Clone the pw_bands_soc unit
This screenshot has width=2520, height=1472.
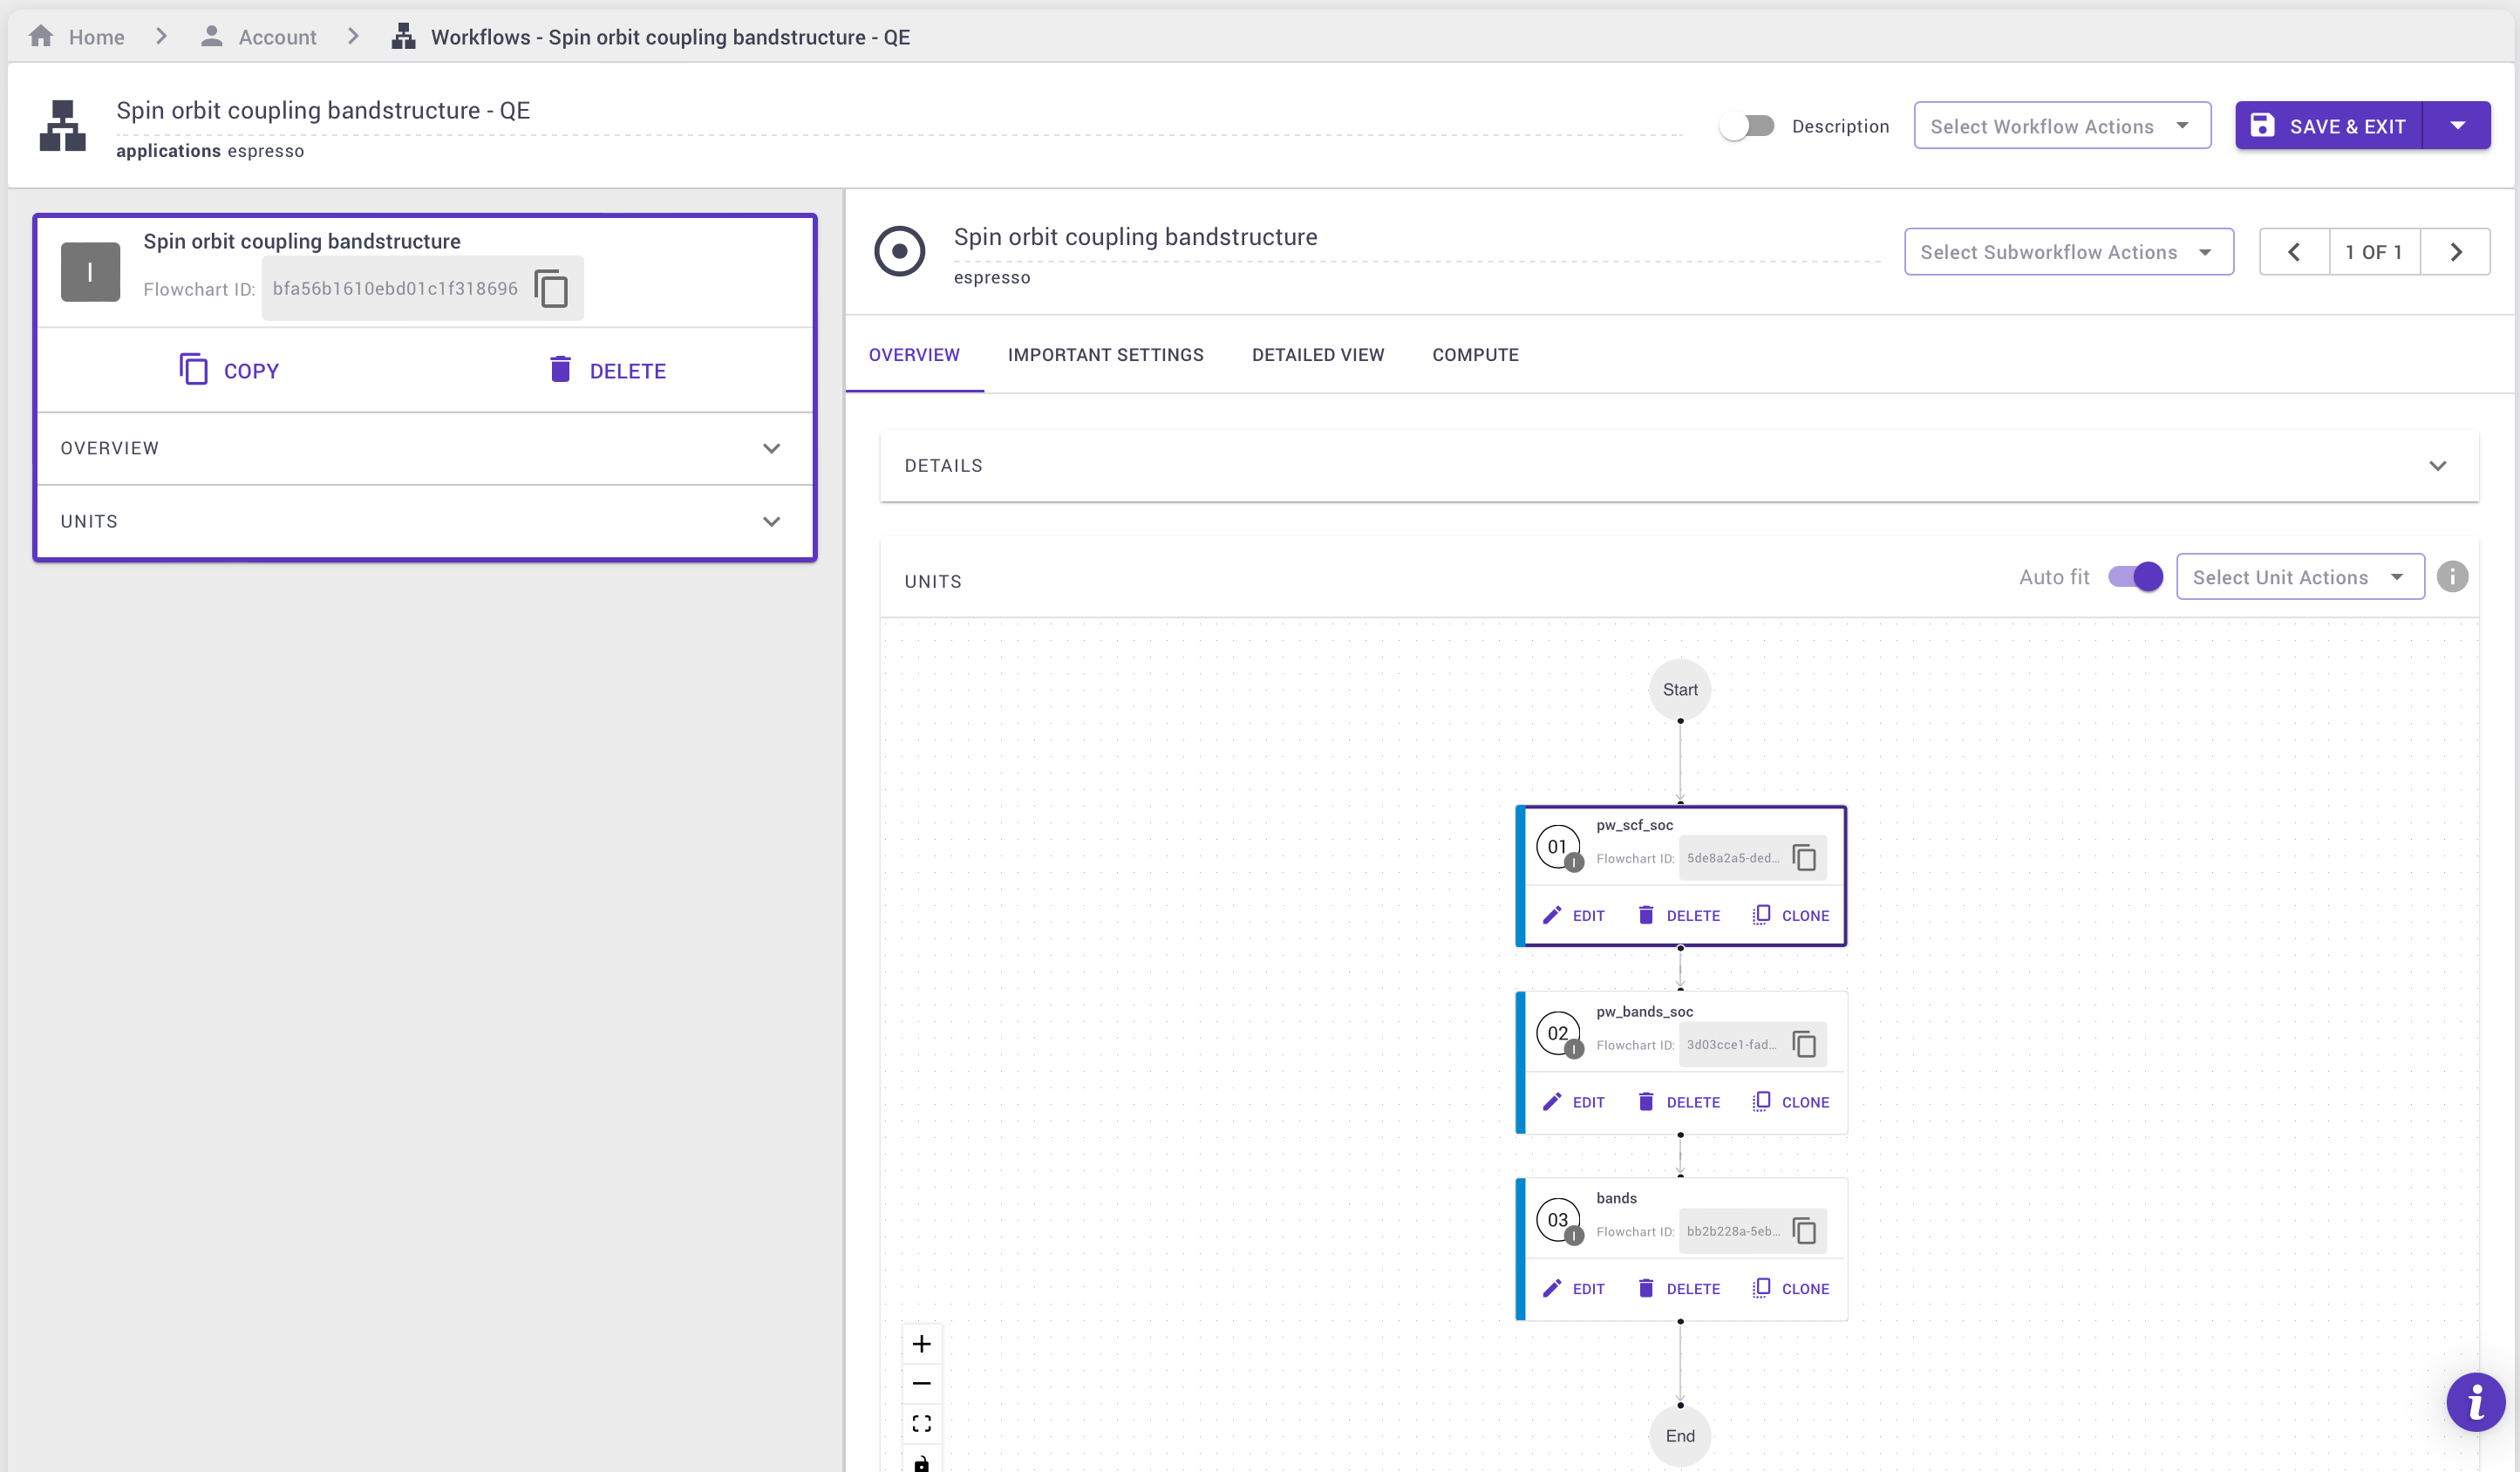(1791, 1103)
